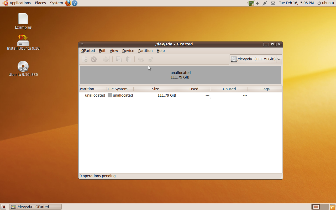This screenshot has width=336, height=210.
Task: Click the mail envelope indicator icon
Action: pos(273,3)
